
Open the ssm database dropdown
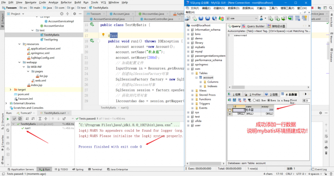click(256, 18)
